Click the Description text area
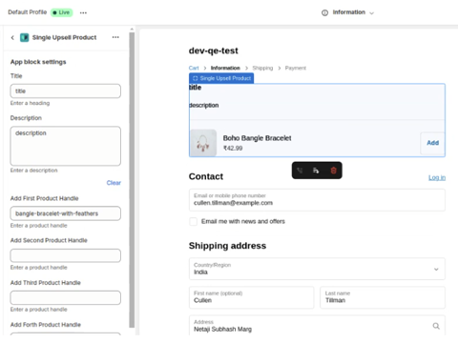Screen dimensions: 458x343 click(x=66, y=146)
